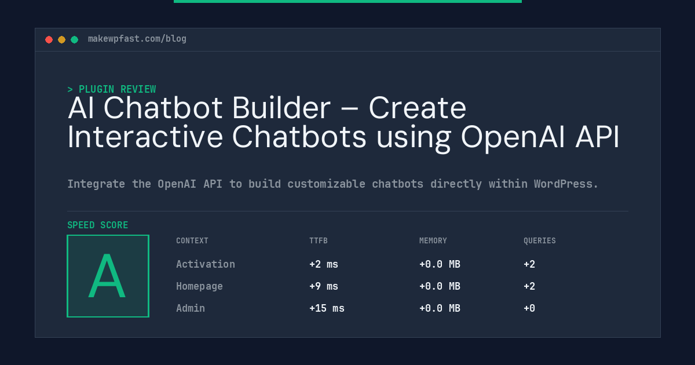Click the green maximize dot in window header
The width and height of the screenshot is (695, 365).
74,39
